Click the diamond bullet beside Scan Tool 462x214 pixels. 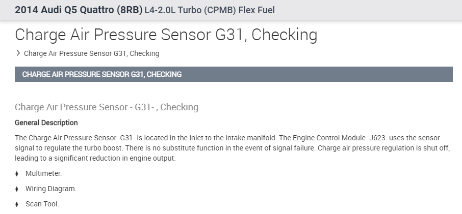(17, 204)
